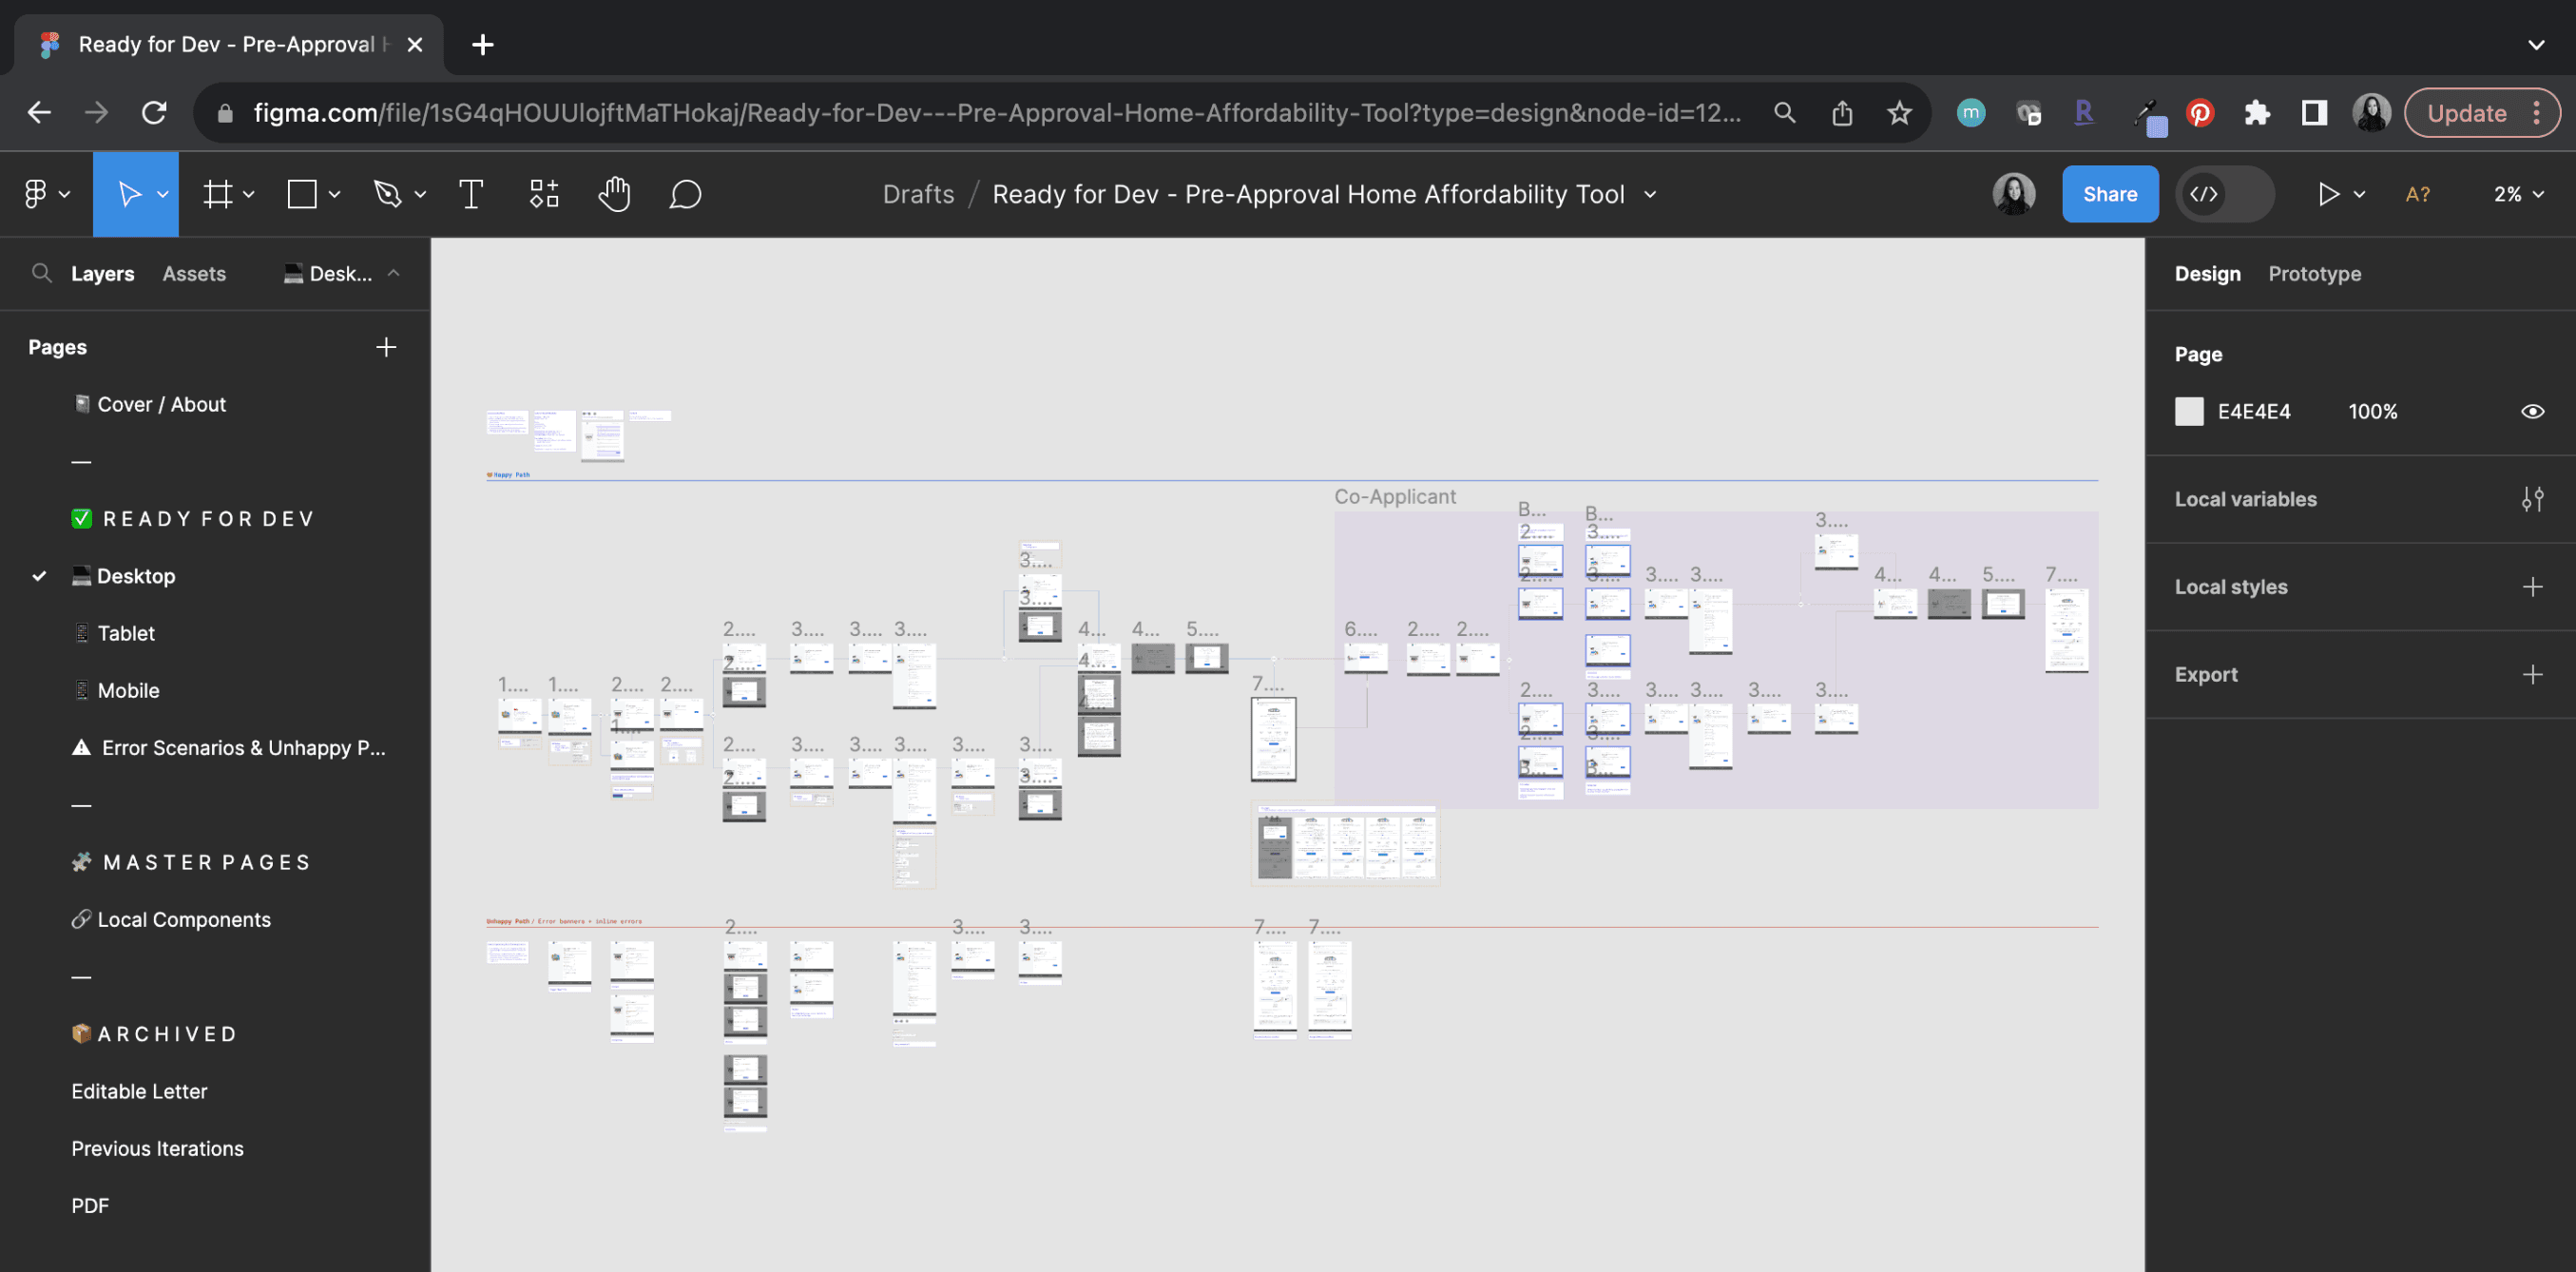Expand the Figma main menu

coord(46,194)
